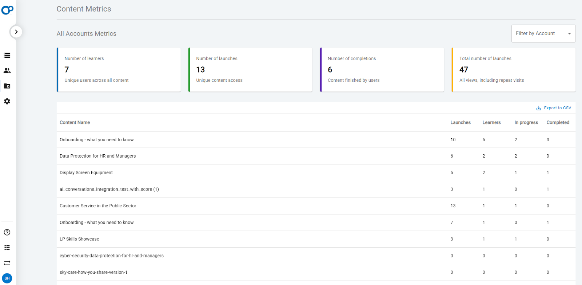582x285 pixels.
Task: Open the users icon in sidebar
Action: [7, 71]
